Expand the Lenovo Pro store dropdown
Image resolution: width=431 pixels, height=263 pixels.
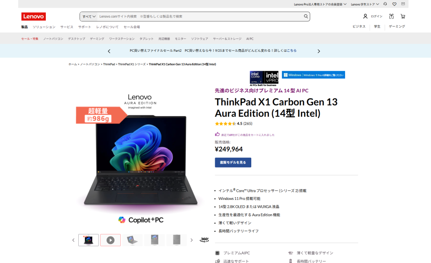[320, 4]
